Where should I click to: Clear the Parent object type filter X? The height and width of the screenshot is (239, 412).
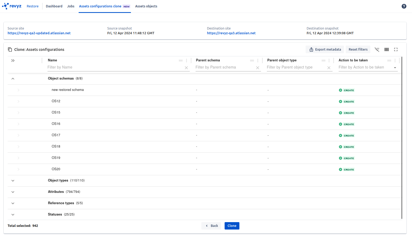329,68
